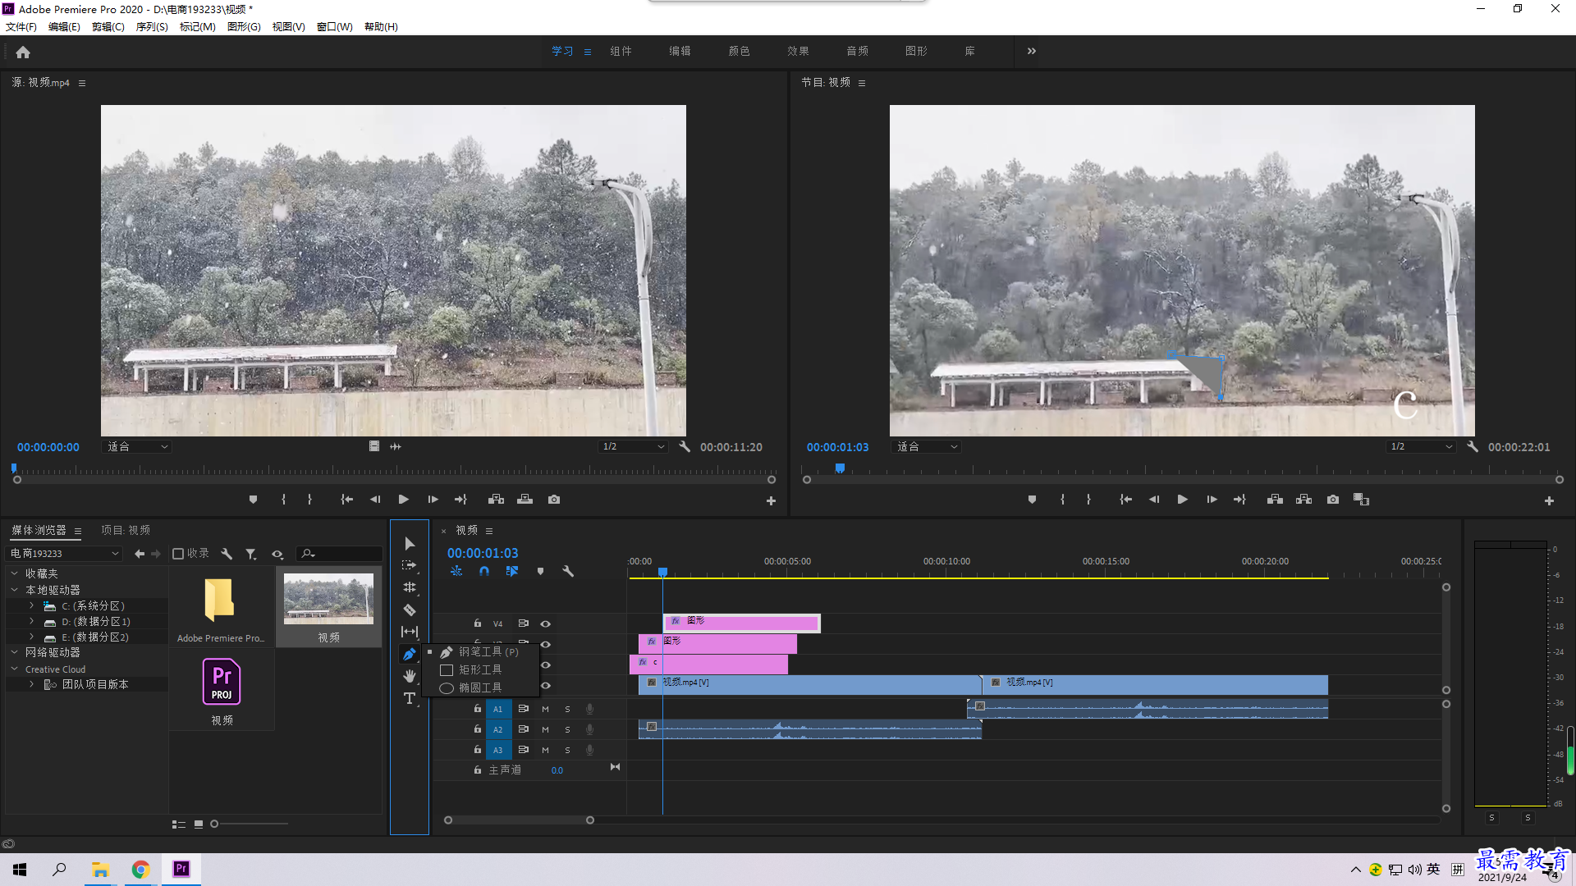Toggle nest sequence insert option
Screen dimensions: 1576x886
pyautogui.click(x=456, y=571)
